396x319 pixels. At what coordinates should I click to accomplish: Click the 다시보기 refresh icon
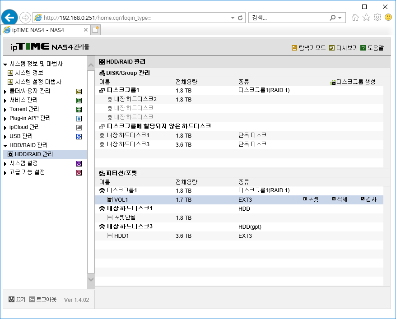point(332,48)
